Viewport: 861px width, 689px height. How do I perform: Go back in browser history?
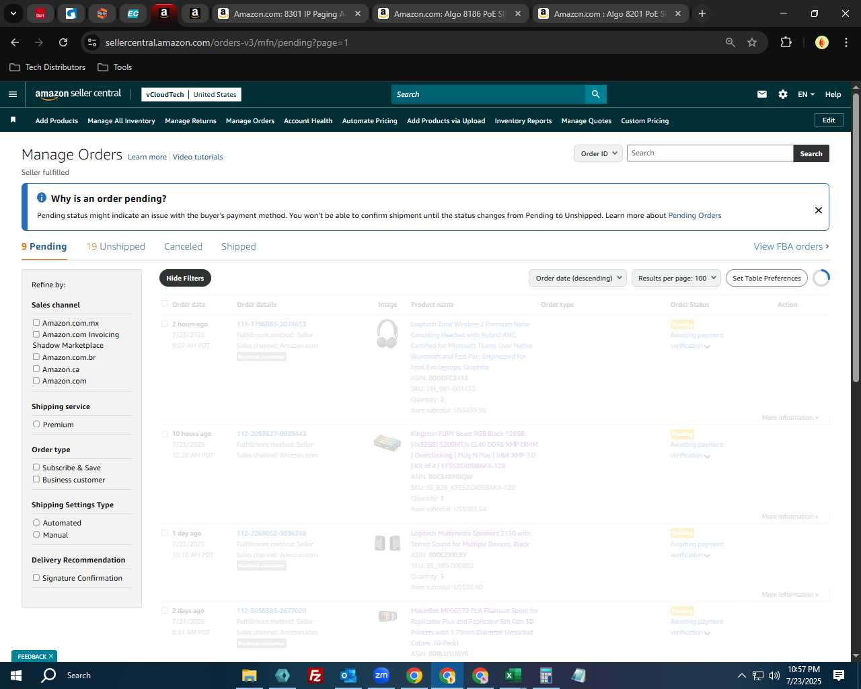(x=15, y=42)
